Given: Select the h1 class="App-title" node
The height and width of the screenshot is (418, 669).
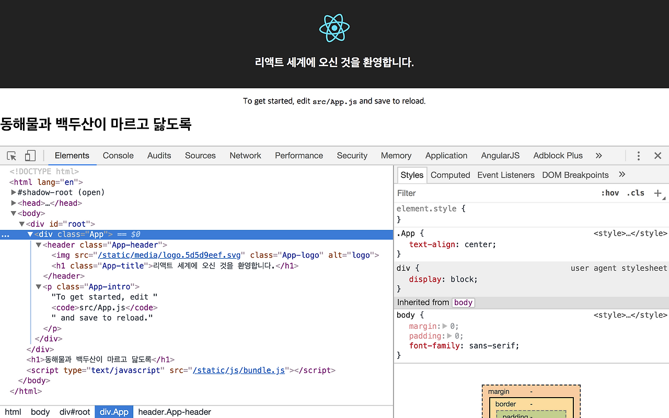Looking at the screenshot, I should (175, 266).
